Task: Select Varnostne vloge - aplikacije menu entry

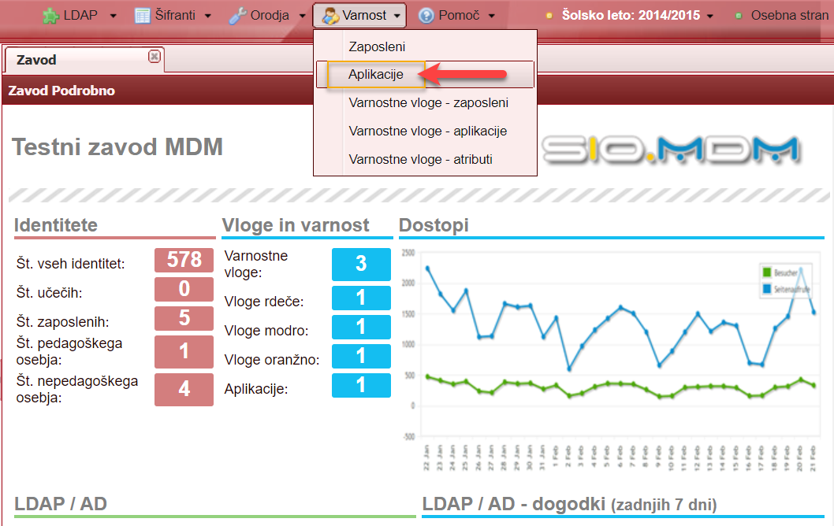Action: [x=427, y=131]
